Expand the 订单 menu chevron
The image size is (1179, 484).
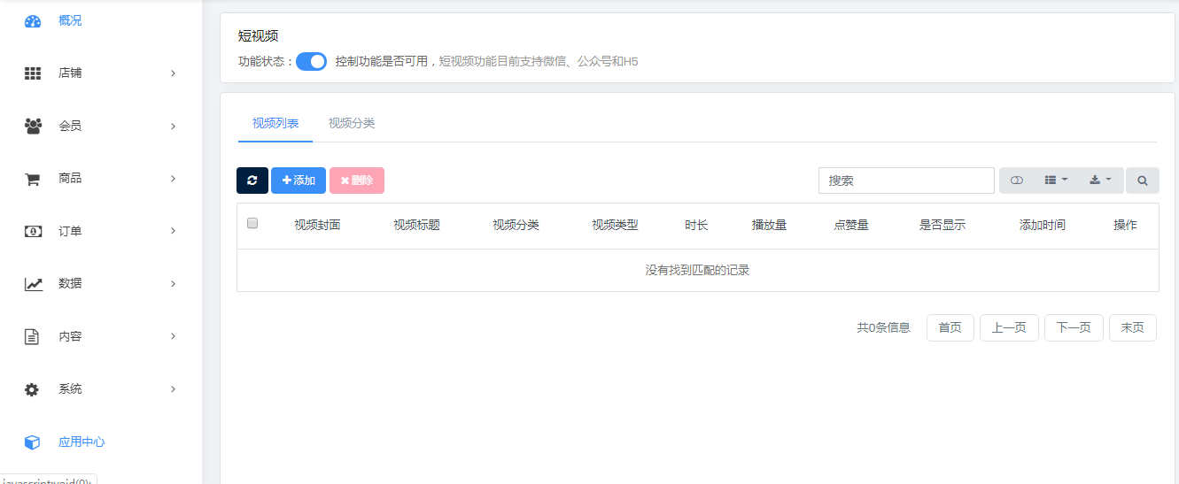point(173,231)
